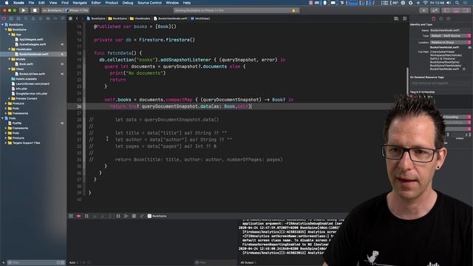Expand the Preview Content folder triangle

click(10, 98)
